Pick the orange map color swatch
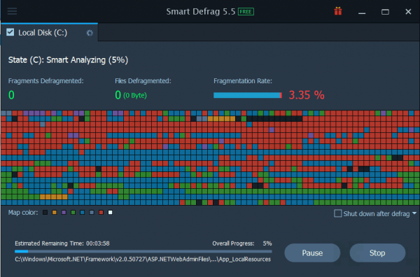Screen dimensions: 420x277 click(x=55, y=212)
